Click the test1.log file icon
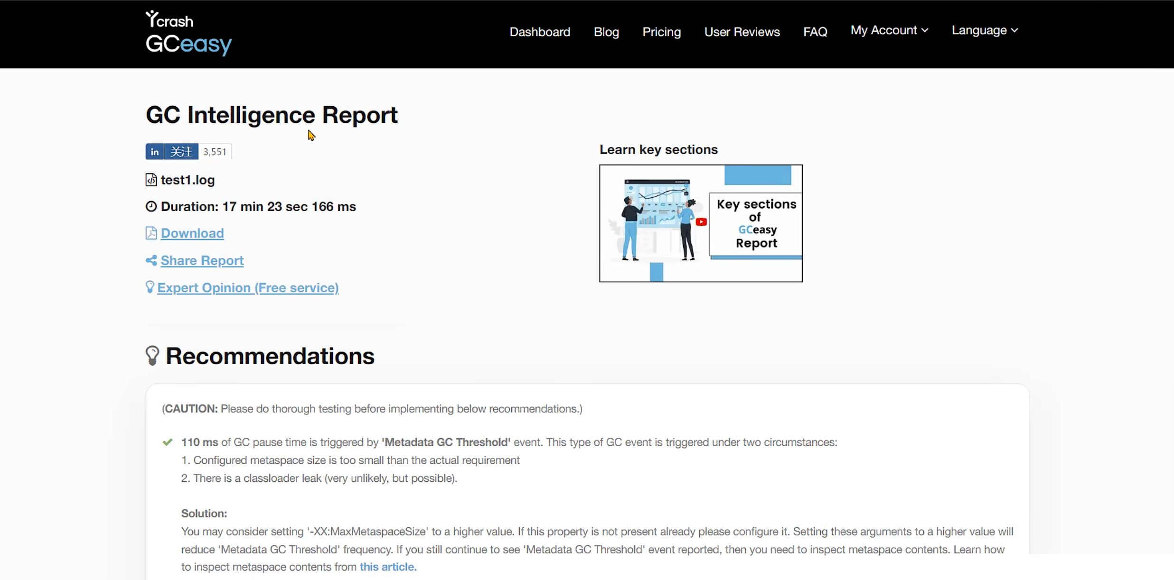The image size is (1174, 580). coord(151,180)
